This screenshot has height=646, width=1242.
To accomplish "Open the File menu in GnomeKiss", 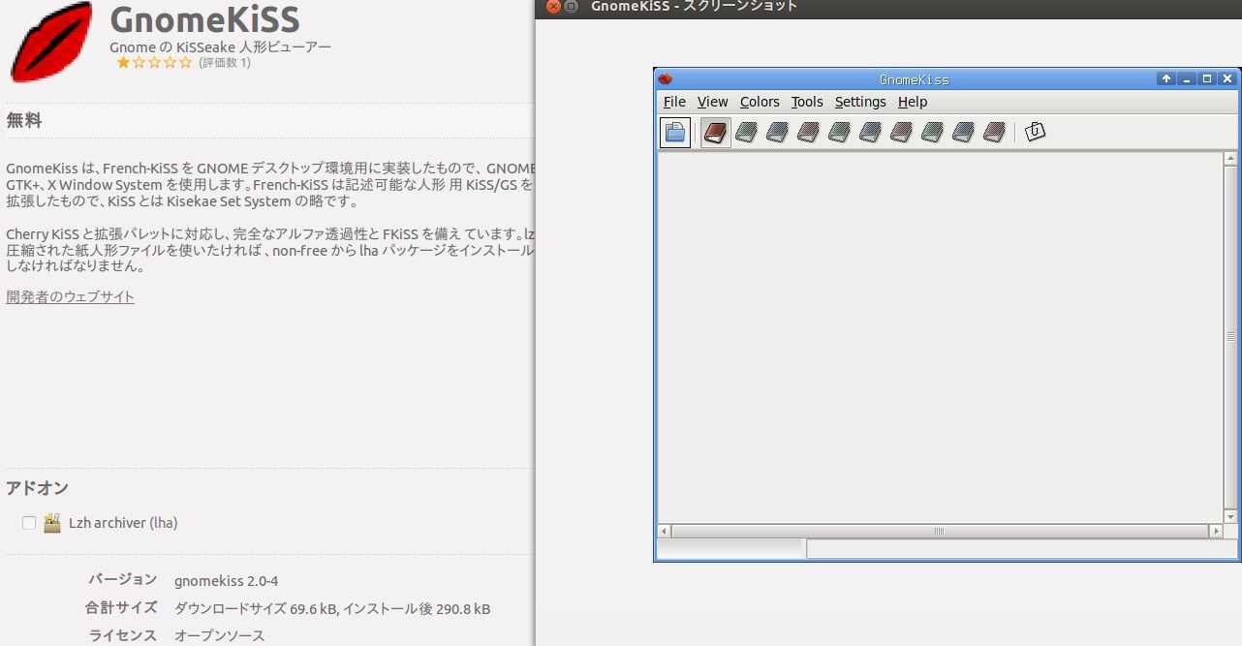I will (x=674, y=102).
